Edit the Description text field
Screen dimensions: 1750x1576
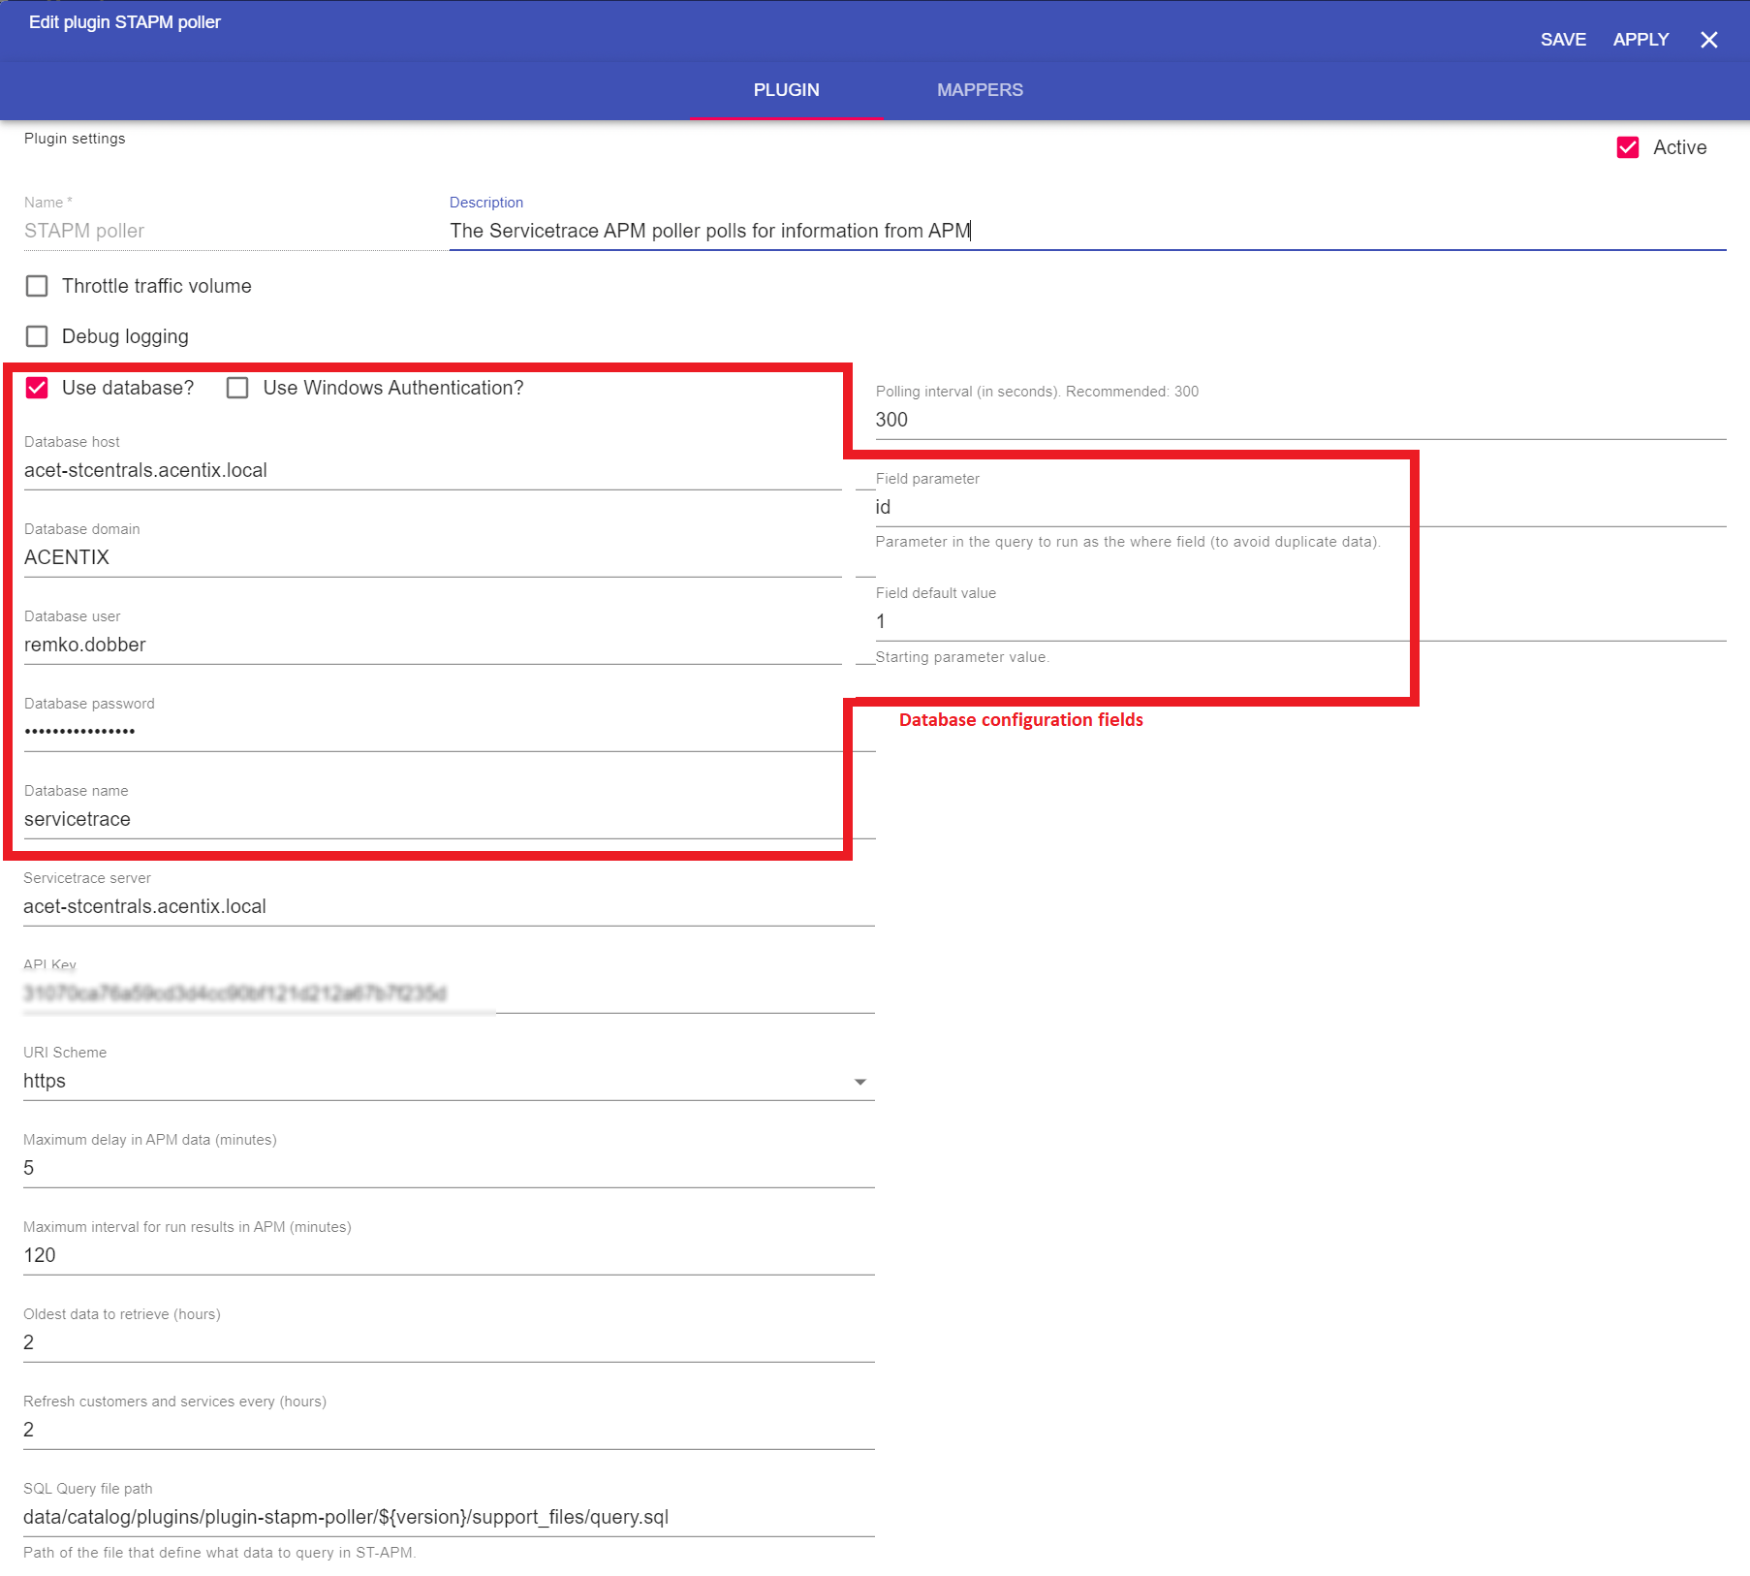1085,231
